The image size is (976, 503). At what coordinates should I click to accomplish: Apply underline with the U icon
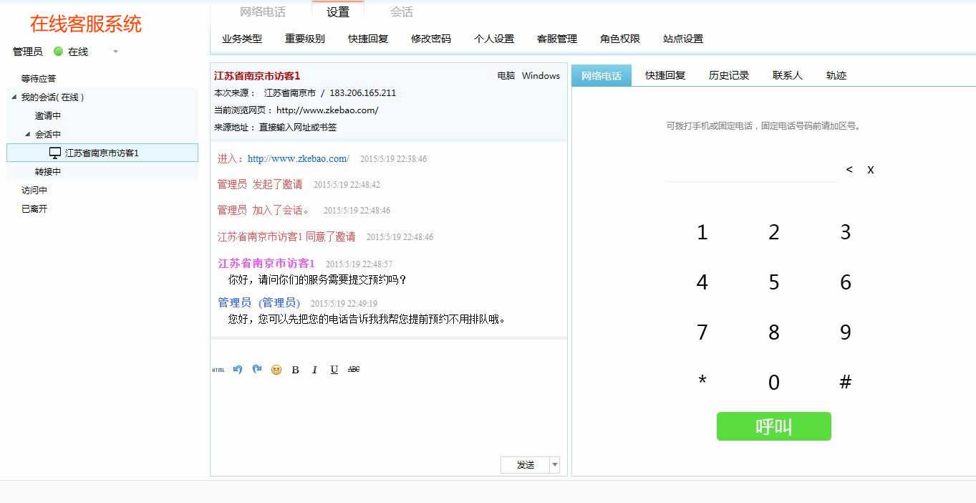pos(333,370)
